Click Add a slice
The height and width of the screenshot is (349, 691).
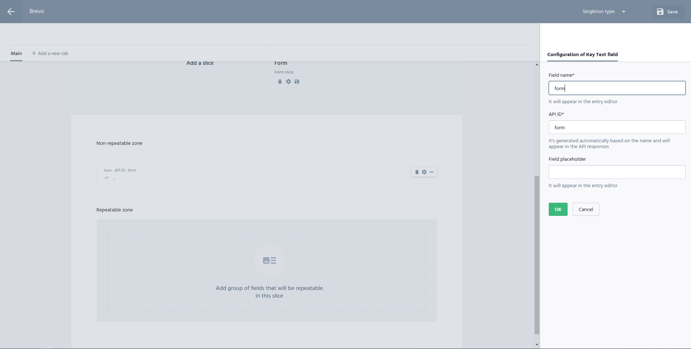[x=200, y=63]
